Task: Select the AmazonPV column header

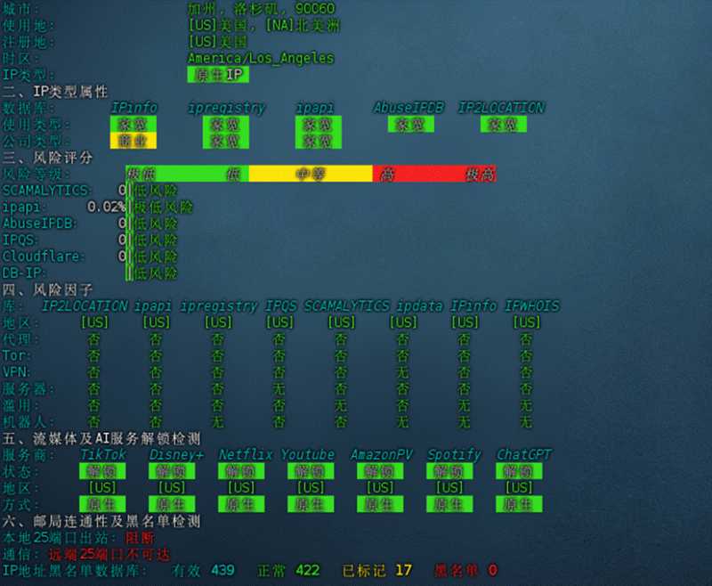Action: [382, 454]
